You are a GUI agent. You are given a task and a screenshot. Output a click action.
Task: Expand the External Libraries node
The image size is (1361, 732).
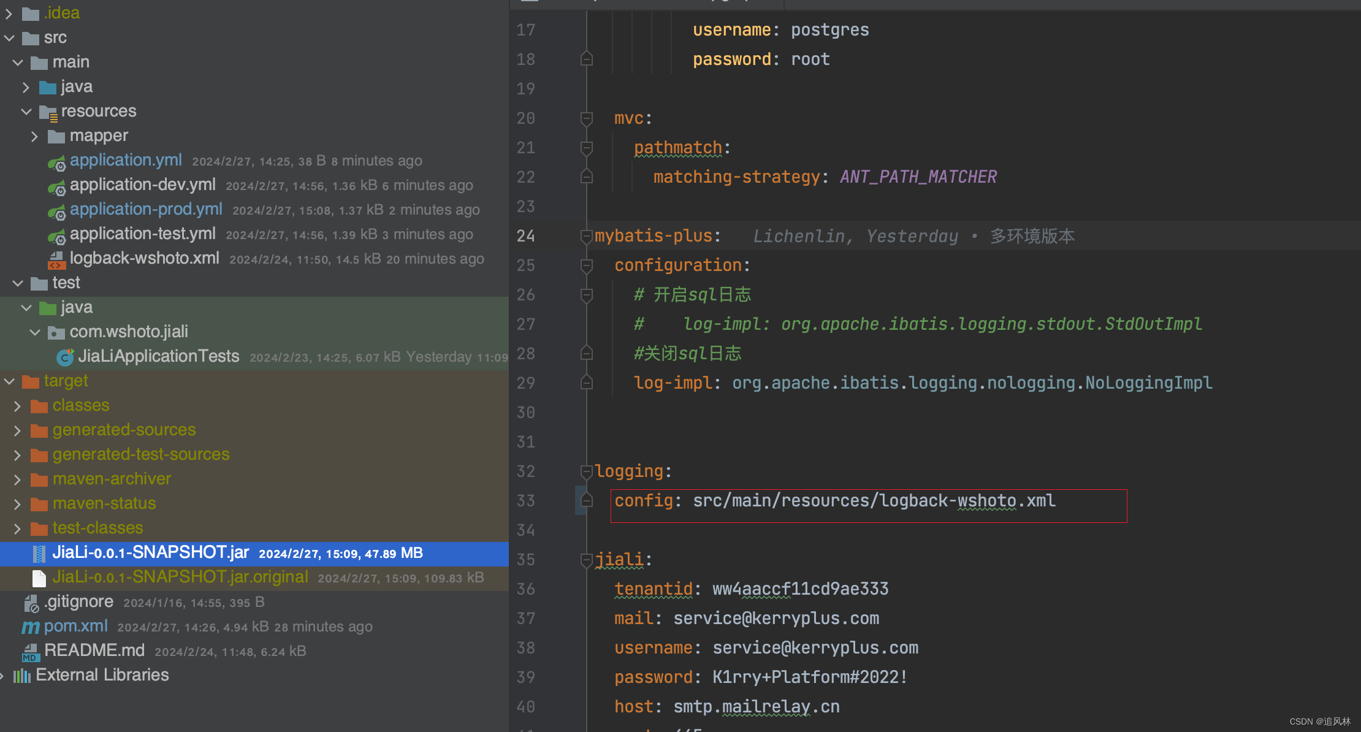(2, 676)
